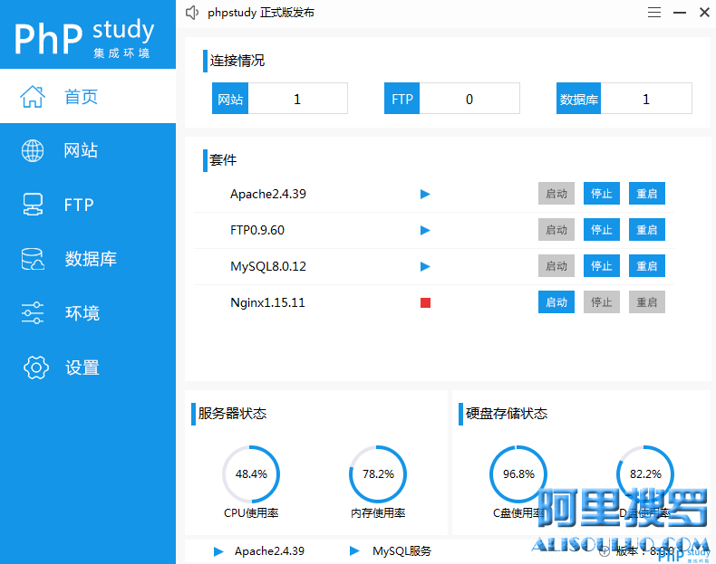The image size is (716, 564).
Task: Click the sliders icon for 环境
Action: tap(33, 312)
